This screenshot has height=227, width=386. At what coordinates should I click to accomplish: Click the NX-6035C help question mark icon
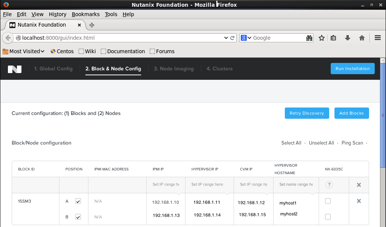pyautogui.click(x=329, y=185)
